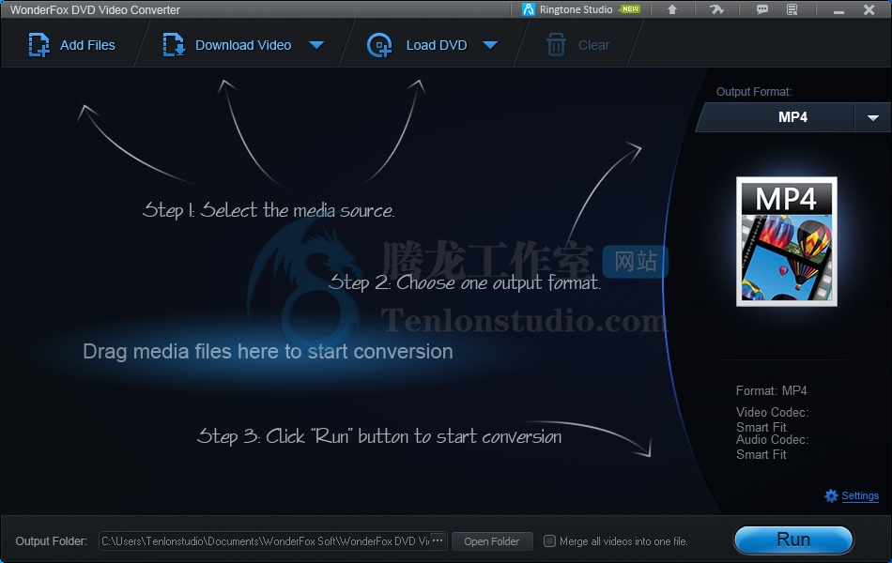The height and width of the screenshot is (563, 892).
Task: Click the drag media files drop area
Action: tap(268, 352)
